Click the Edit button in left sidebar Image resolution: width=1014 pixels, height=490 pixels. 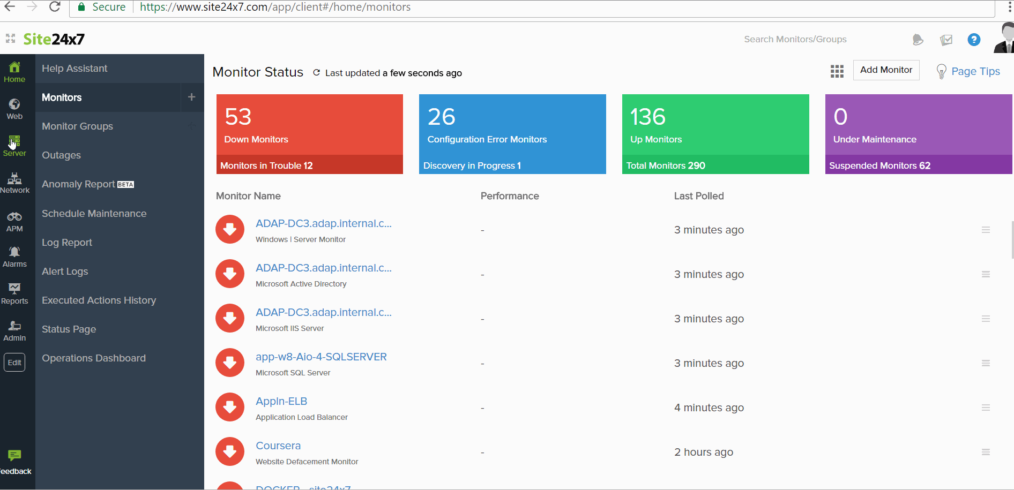14,363
